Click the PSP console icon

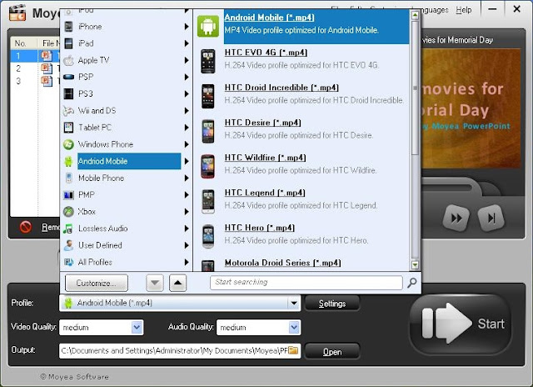point(68,77)
